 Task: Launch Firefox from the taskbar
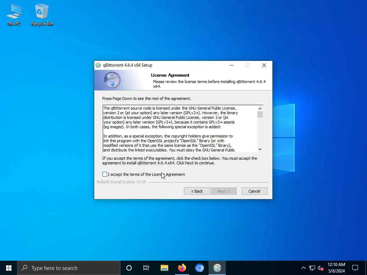[182, 268]
